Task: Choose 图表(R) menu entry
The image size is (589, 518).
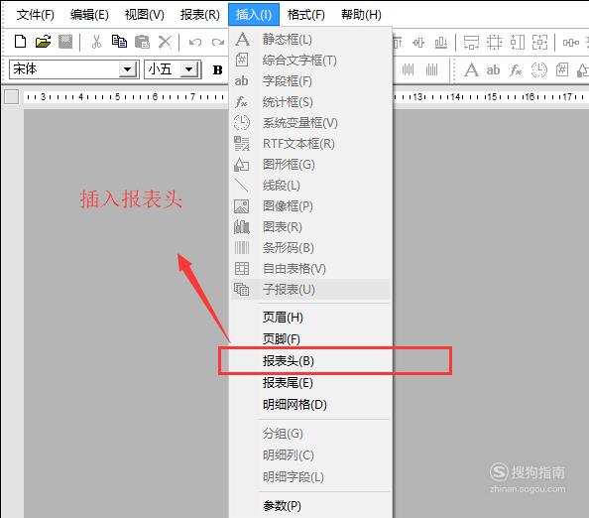Action: 310,227
